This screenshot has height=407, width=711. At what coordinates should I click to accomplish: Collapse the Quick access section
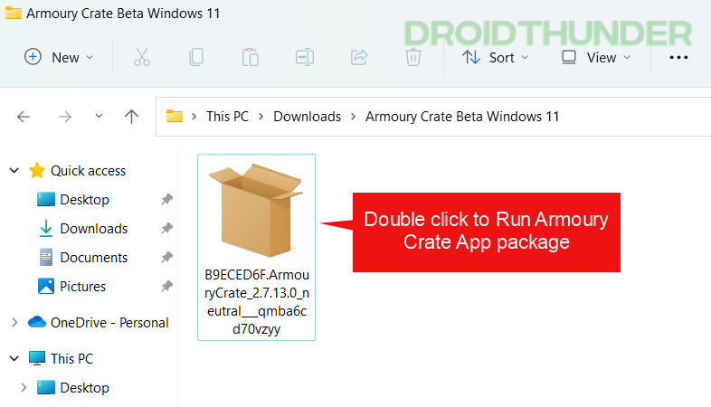pos(14,171)
